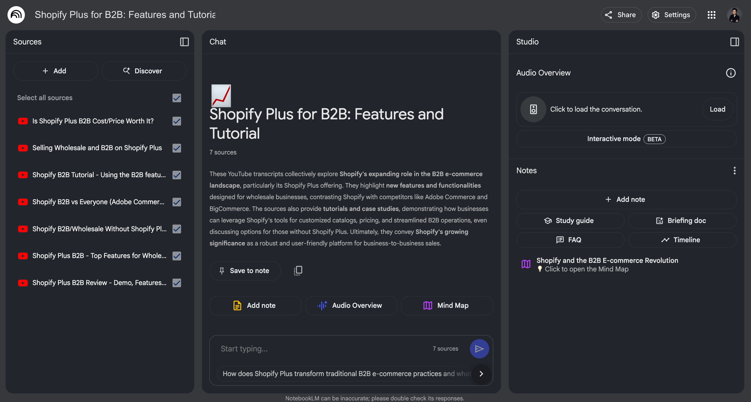Collapse the Sources panel

coord(184,42)
